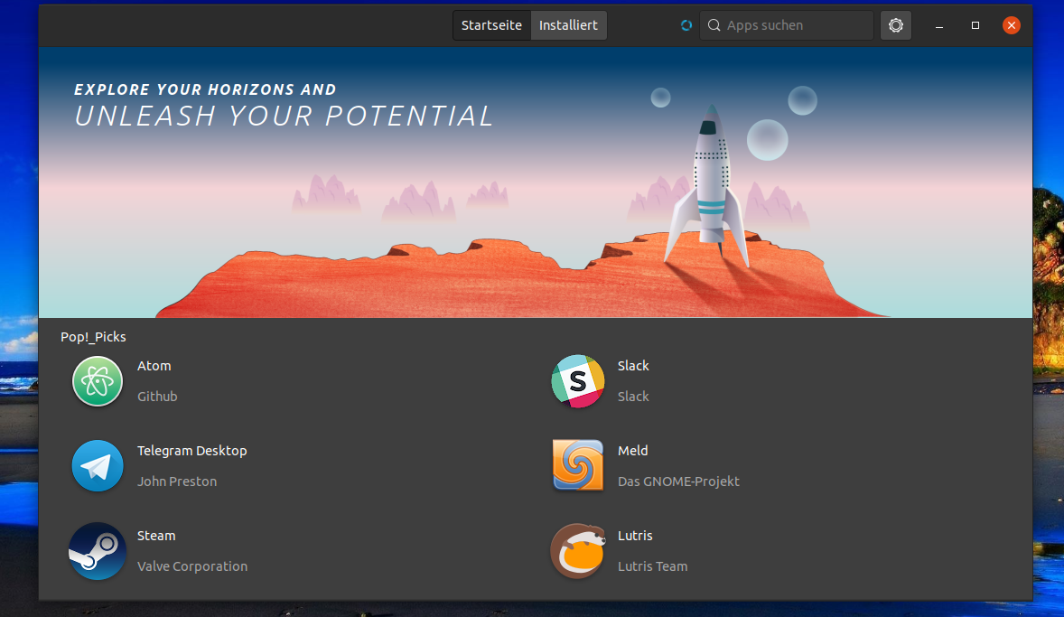Open the Lutris app title
The image size is (1064, 617).
(635, 536)
